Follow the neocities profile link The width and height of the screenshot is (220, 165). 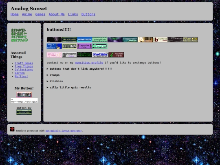click(89, 63)
